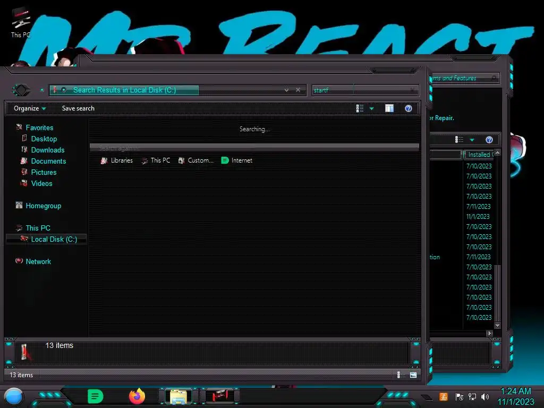Click the Homegroup icon in sidebar
This screenshot has height=408, width=544.
coord(19,205)
